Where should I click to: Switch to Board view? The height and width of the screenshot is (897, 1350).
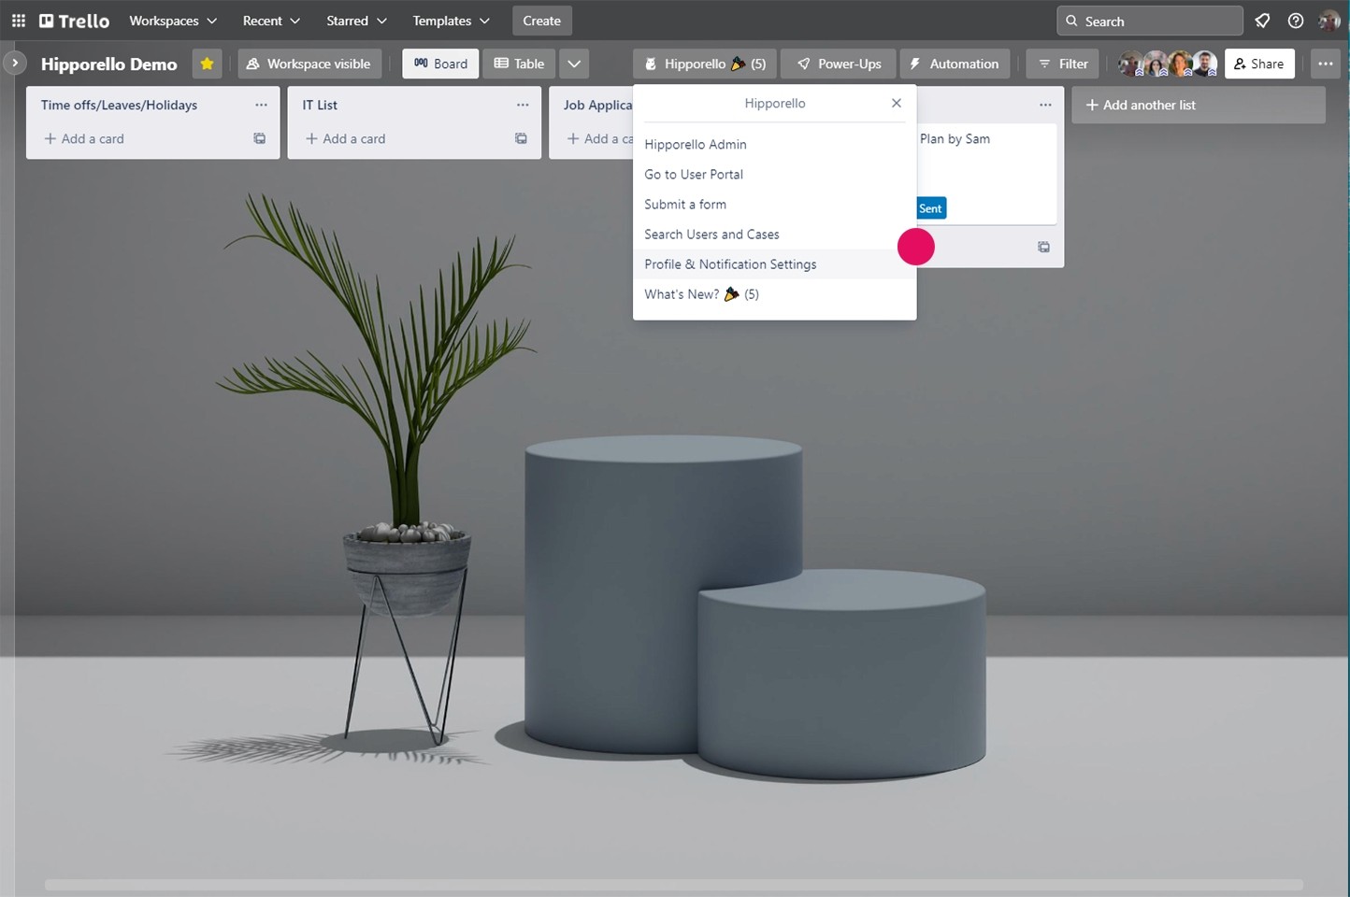(440, 64)
